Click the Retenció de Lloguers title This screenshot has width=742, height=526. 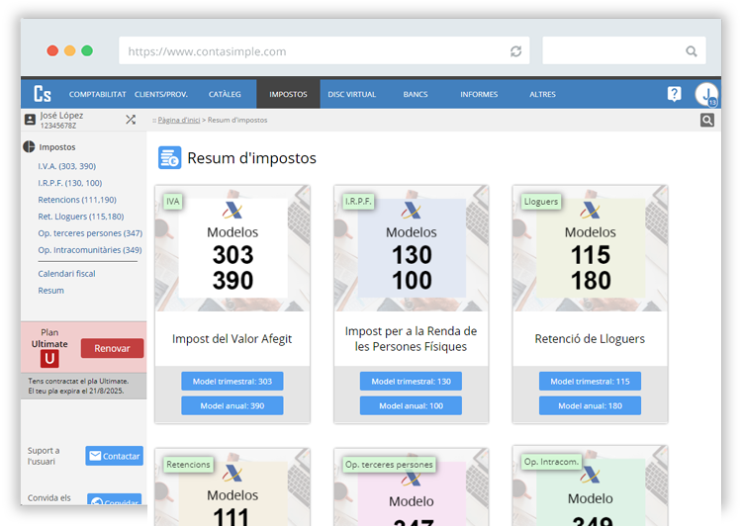(x=590, y=339)
